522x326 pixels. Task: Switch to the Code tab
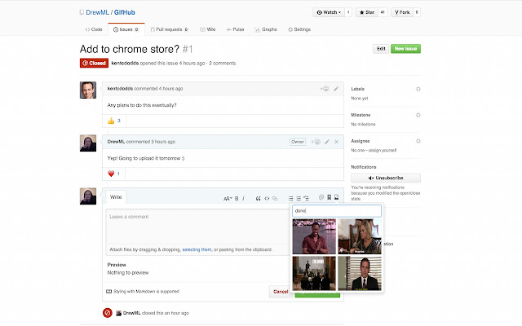coord(94,29)
